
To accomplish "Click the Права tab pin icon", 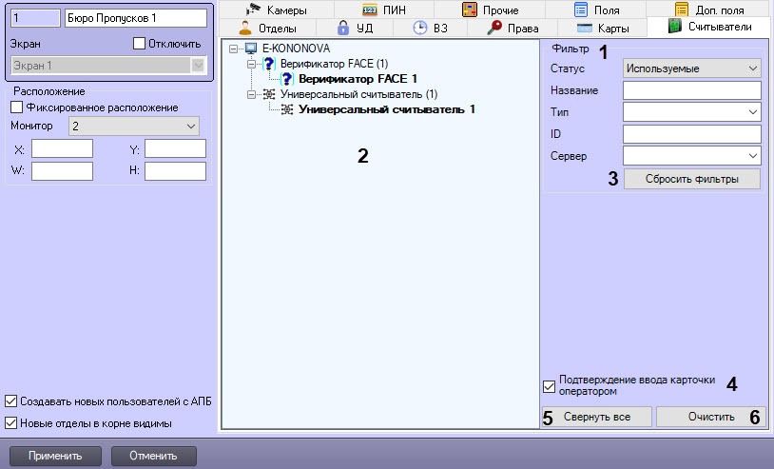I will tap(494, 28).
